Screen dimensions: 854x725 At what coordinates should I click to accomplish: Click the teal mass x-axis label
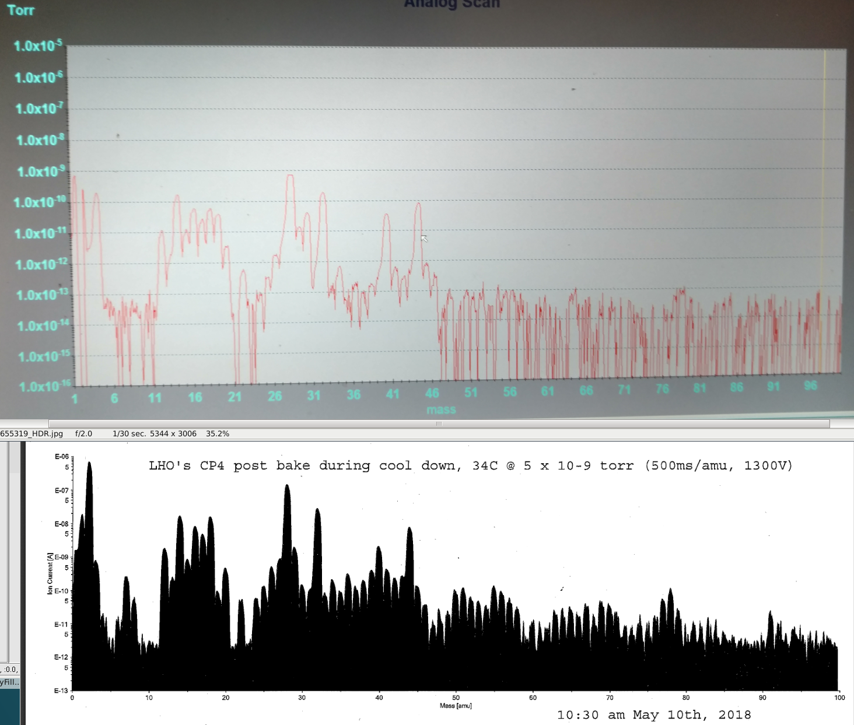pos(441,409)
